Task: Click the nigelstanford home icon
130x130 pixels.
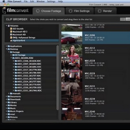Action: [x=11, y=40]
